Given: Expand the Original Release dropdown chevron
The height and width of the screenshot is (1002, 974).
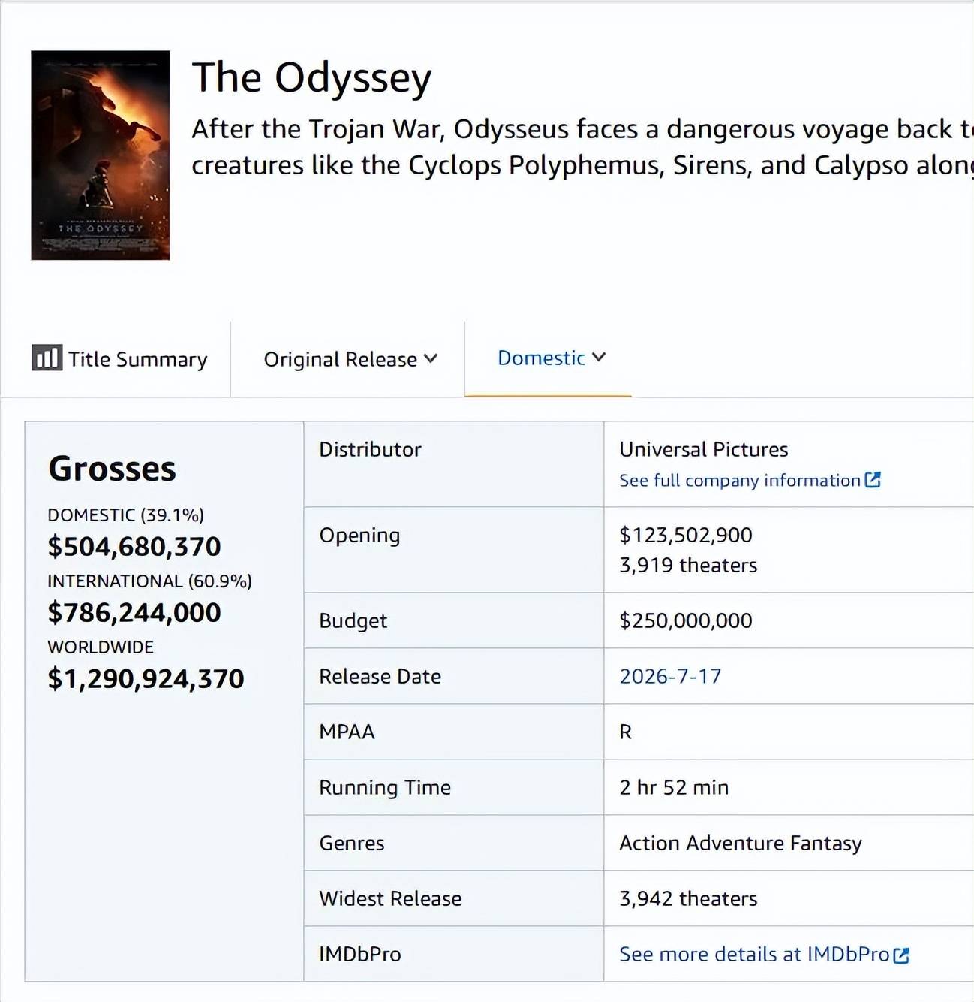Looking at the screenshot, I should pyautogui.click(x=431, y=358).
